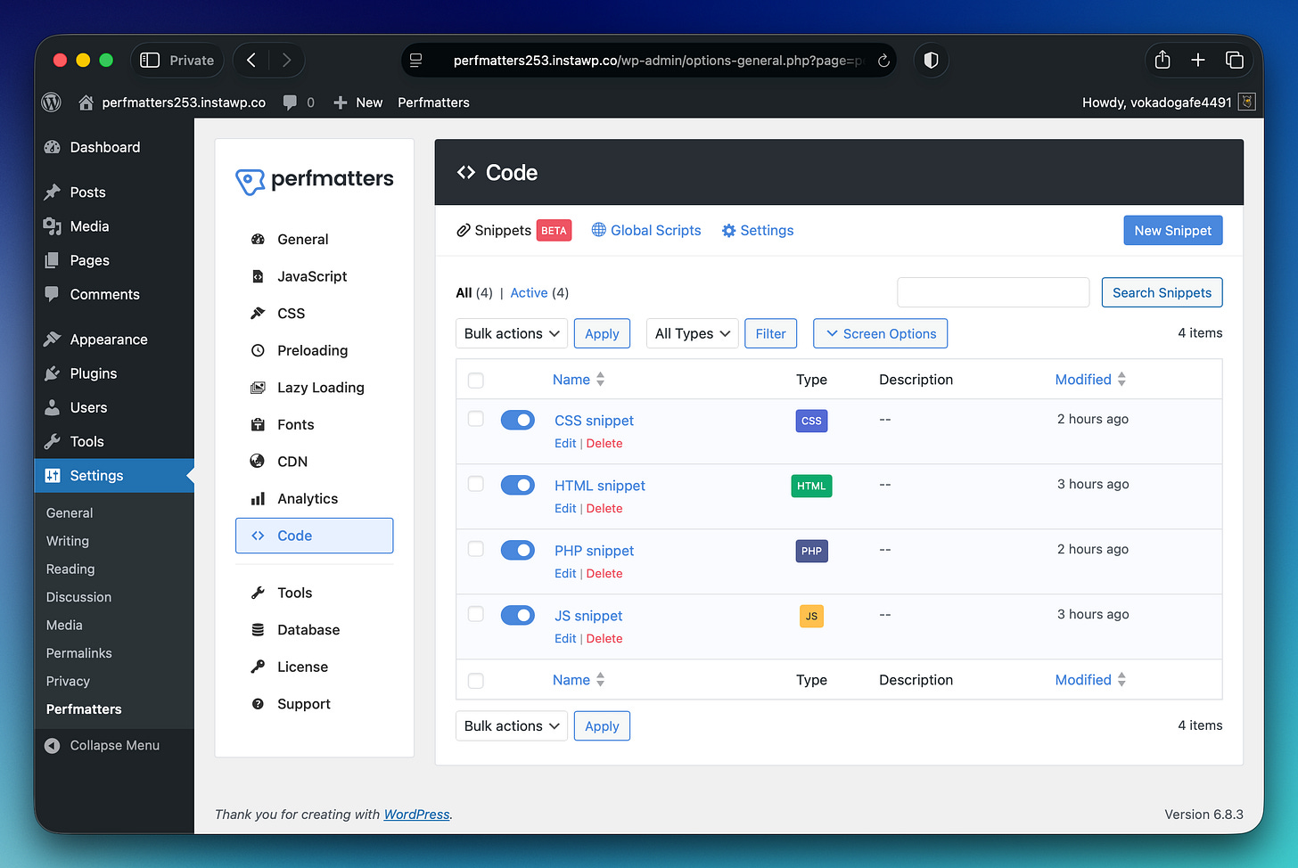This screenshot has height=868, width=1298.
Task: Sort snippets by Modified column
Action: coord(1083,379)
